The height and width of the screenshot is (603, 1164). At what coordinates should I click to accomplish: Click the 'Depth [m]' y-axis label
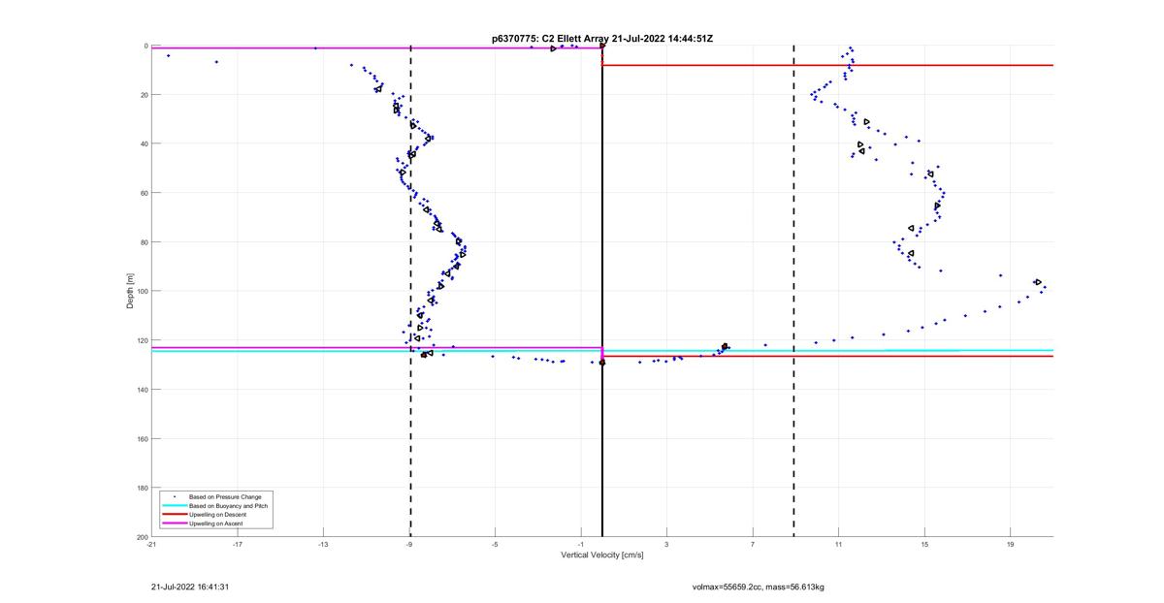[129, 291]
